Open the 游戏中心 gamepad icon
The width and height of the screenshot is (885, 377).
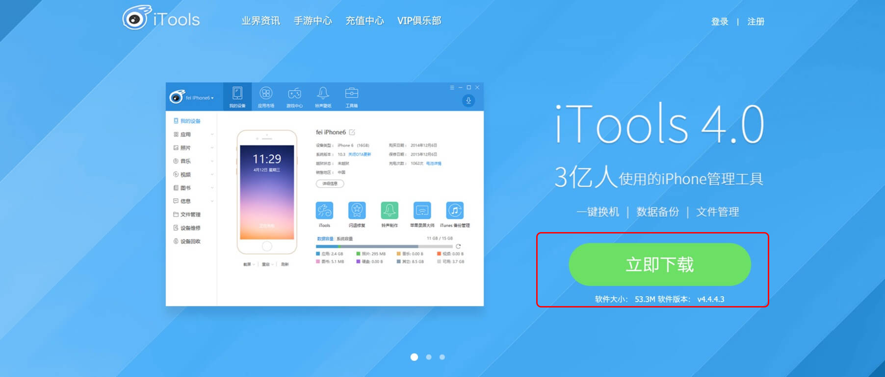coord(294,97)
